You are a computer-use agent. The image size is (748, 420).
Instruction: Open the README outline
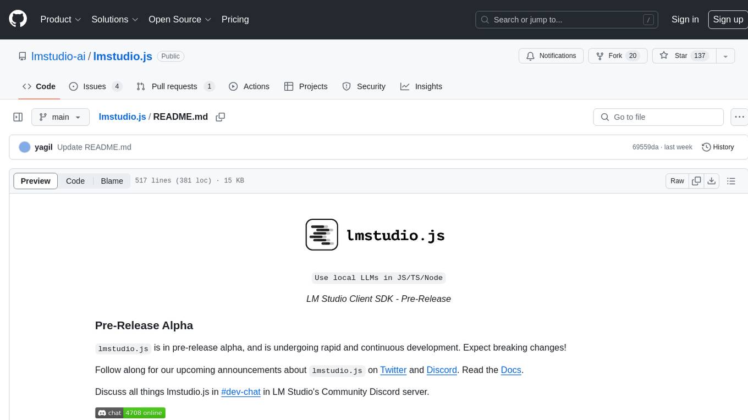pos(731,181)
